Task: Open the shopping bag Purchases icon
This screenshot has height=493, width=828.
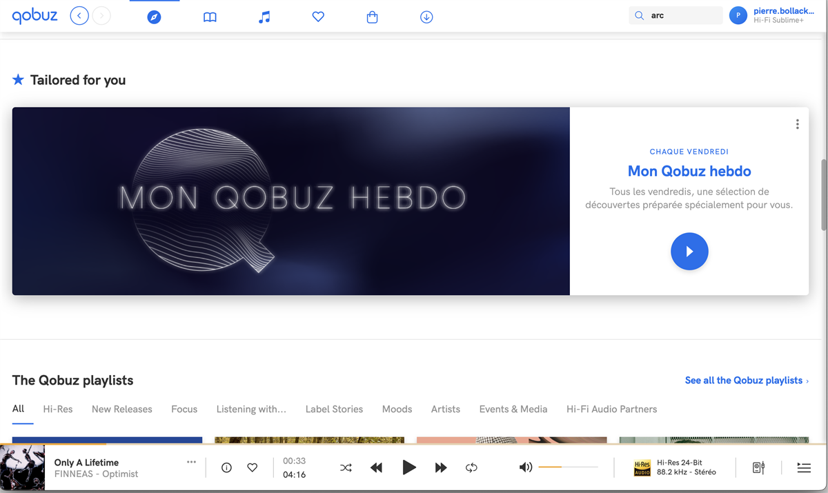Action: [x=372, y=17]
